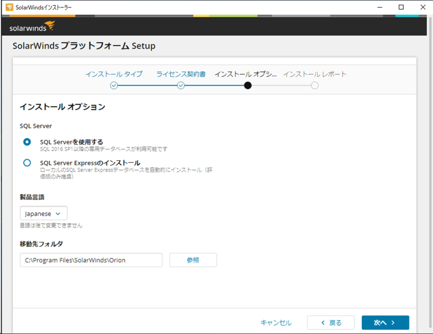Click the filled current-step circle marker

pos(248,85)
